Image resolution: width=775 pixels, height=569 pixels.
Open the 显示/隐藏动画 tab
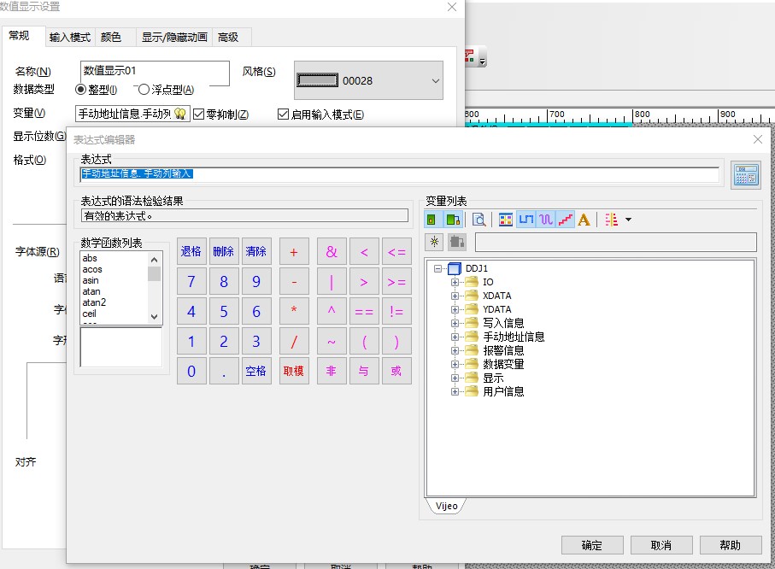click(x=173, y=37)
